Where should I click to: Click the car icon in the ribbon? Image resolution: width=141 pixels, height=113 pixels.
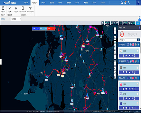click(16, 8)
